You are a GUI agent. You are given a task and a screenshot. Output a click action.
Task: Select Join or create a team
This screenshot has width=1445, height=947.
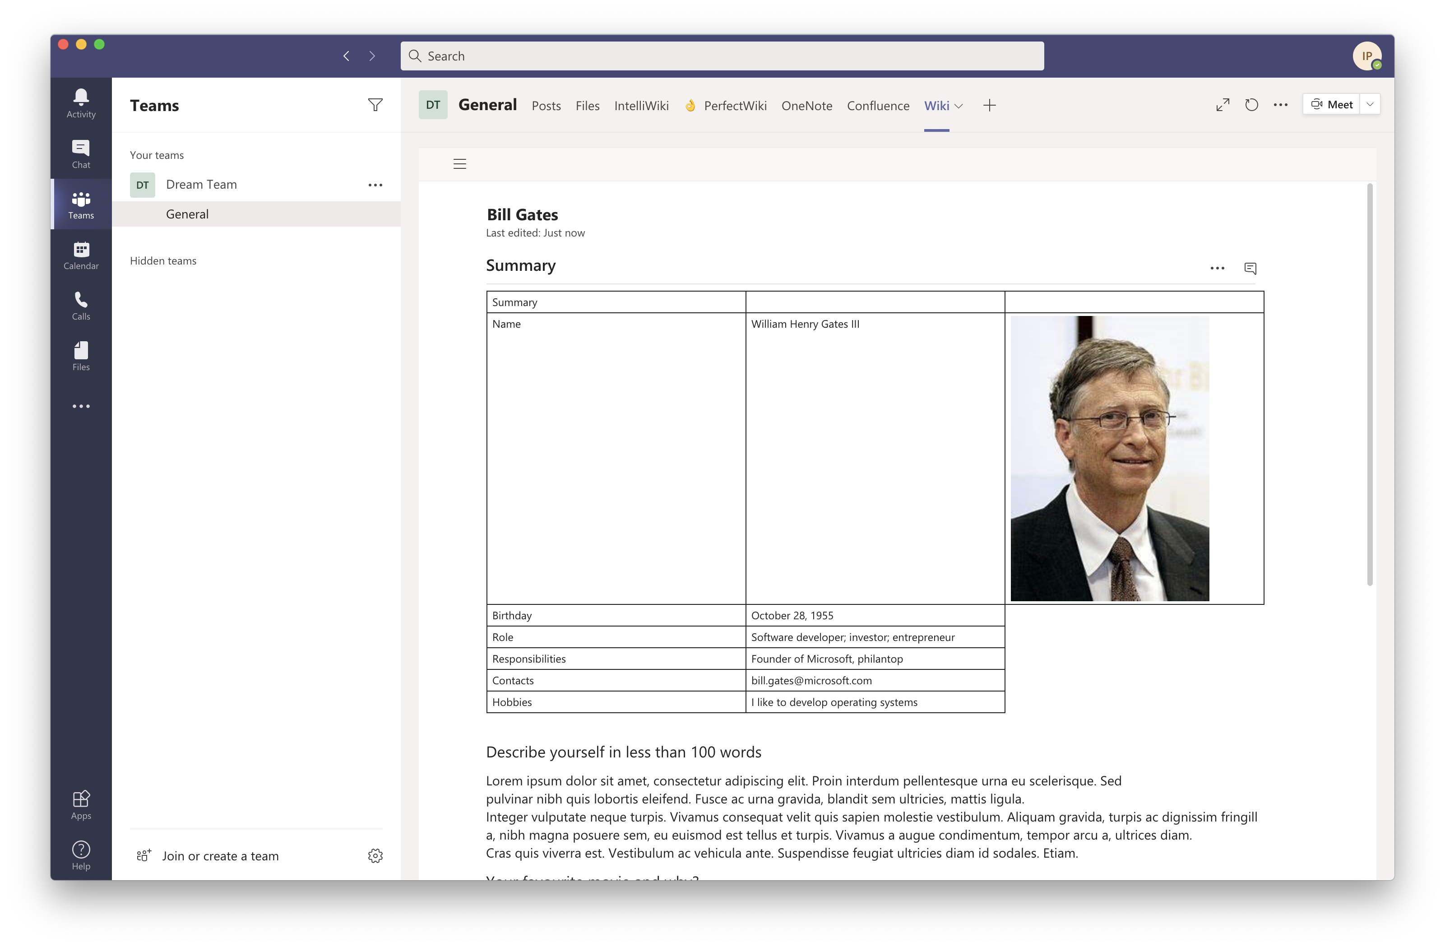tap(220, 856)
